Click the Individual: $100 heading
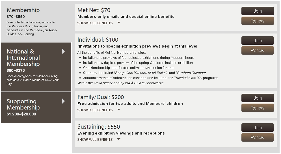Image resolution: width=281 pixels, height=154 pixels. 98,40
